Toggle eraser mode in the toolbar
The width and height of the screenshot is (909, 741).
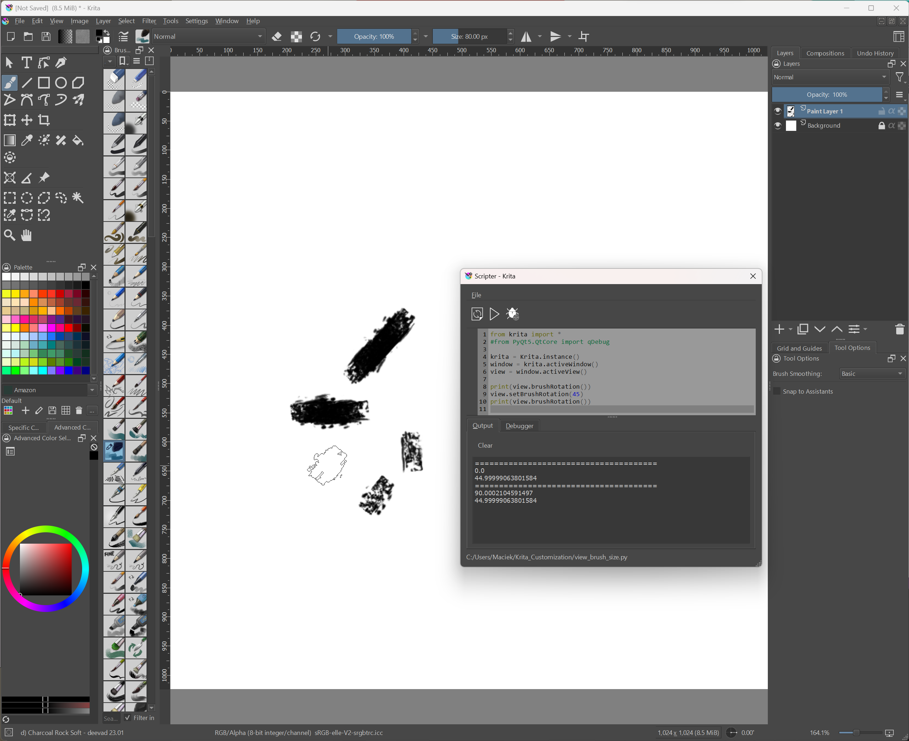coord(277,37)
